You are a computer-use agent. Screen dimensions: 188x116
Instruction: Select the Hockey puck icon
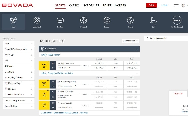[x=60, y=20]
